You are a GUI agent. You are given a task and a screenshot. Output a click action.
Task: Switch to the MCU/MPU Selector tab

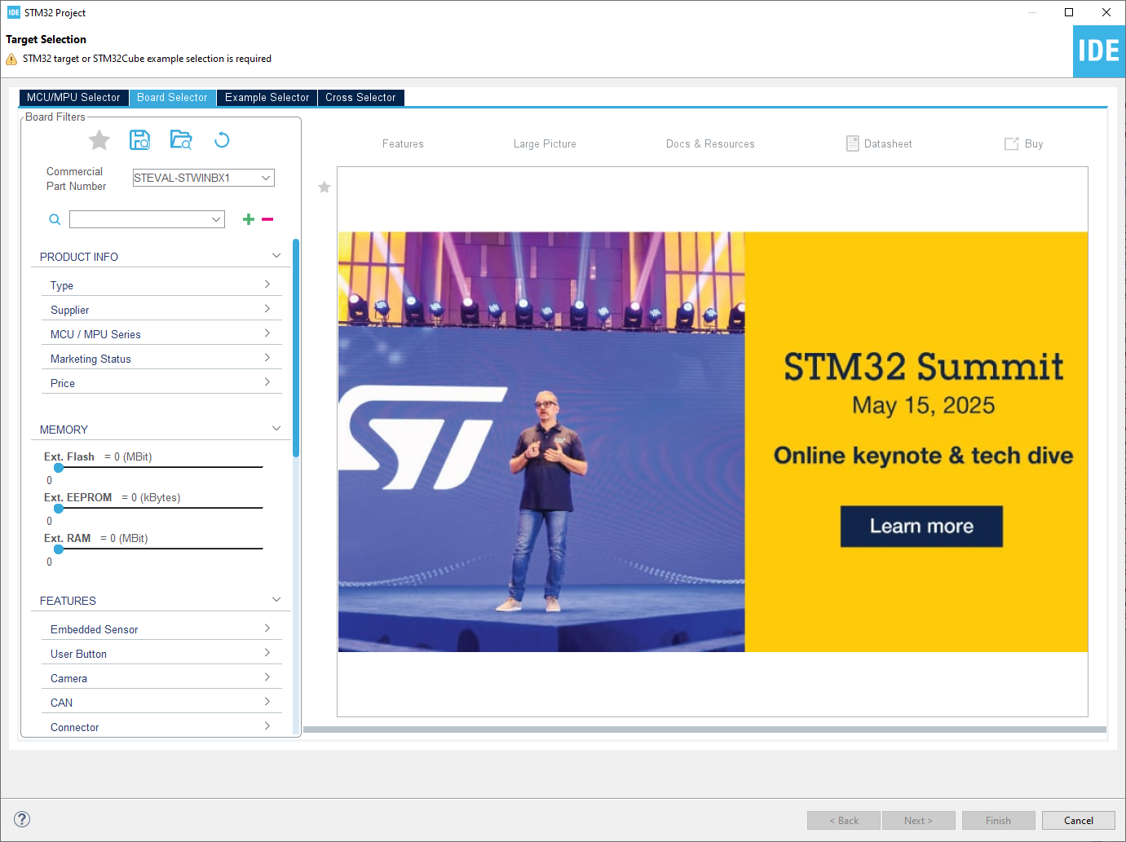click(x=73, y=97)
